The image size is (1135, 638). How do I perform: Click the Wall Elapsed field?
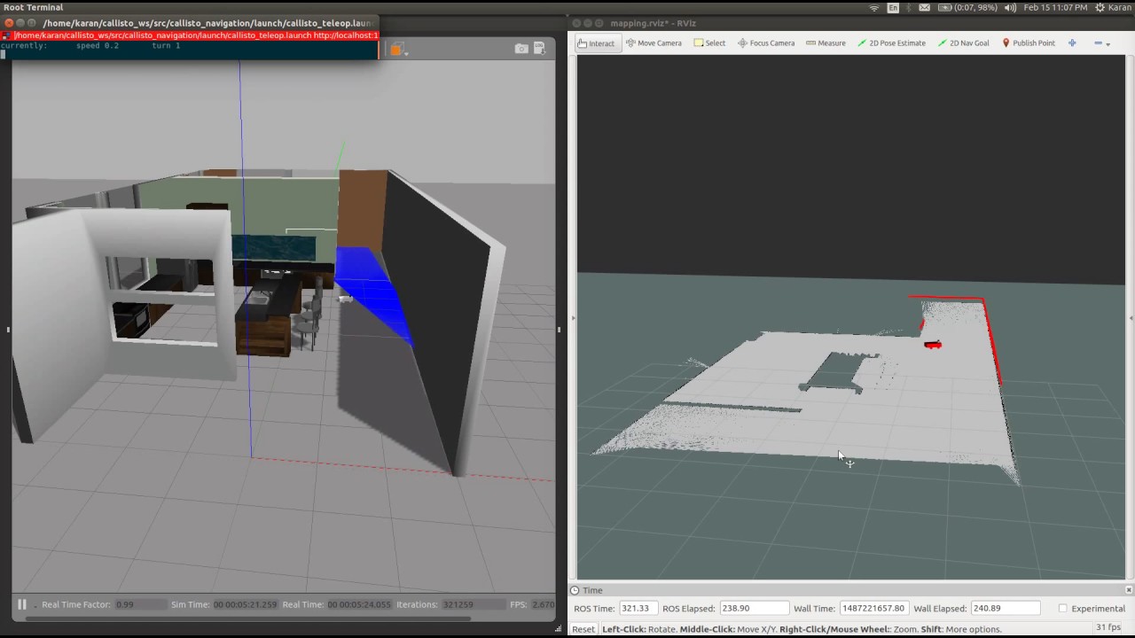[1005, 608]
